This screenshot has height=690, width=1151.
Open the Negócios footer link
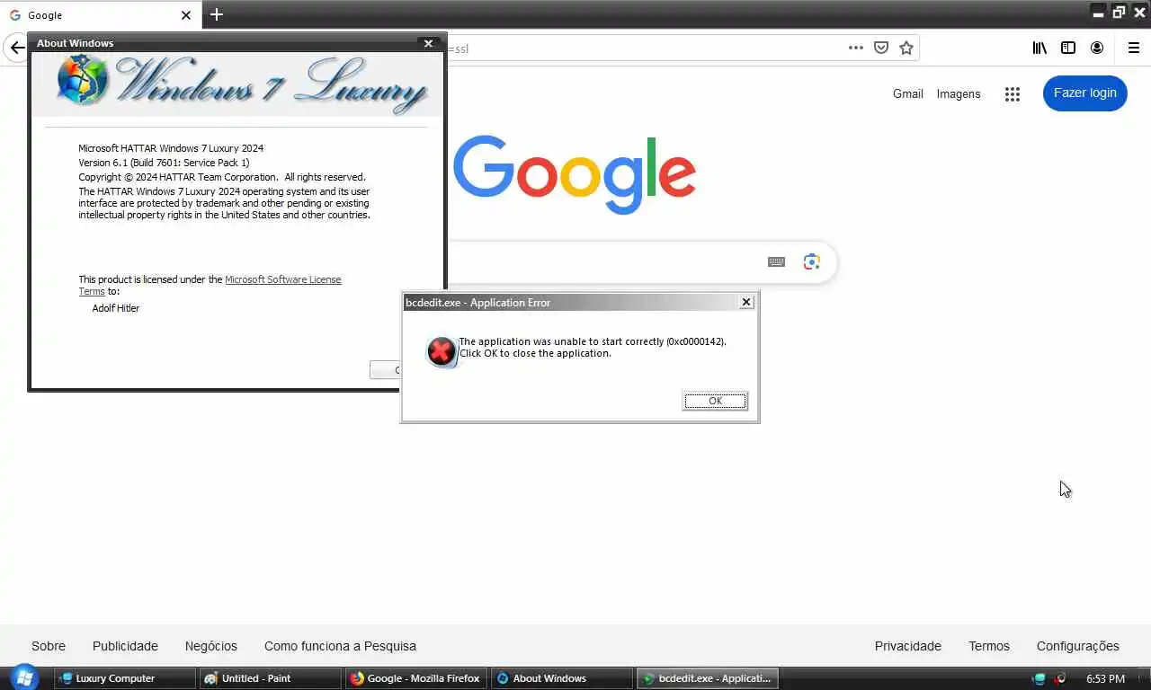(x=211, y=646)
